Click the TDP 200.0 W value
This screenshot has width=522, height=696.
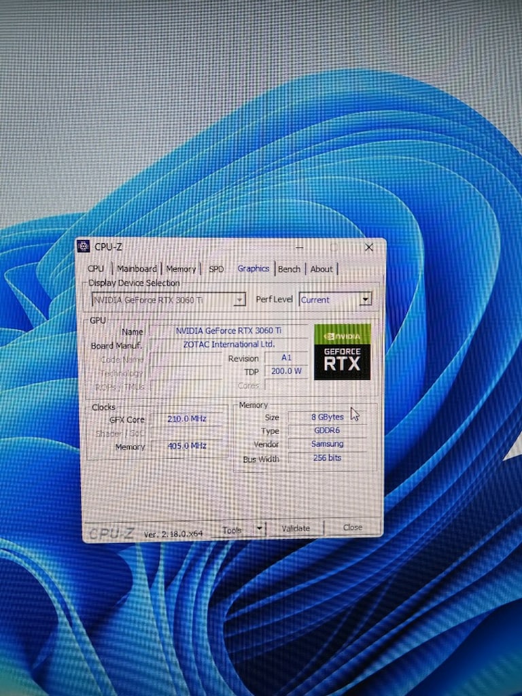[286, 370]
